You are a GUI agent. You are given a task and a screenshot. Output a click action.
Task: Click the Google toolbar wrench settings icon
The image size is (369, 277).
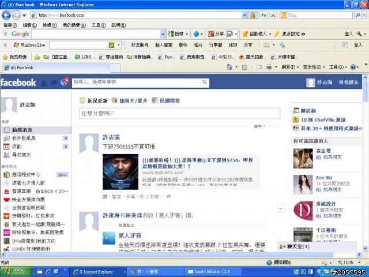(x=359, y=34)
